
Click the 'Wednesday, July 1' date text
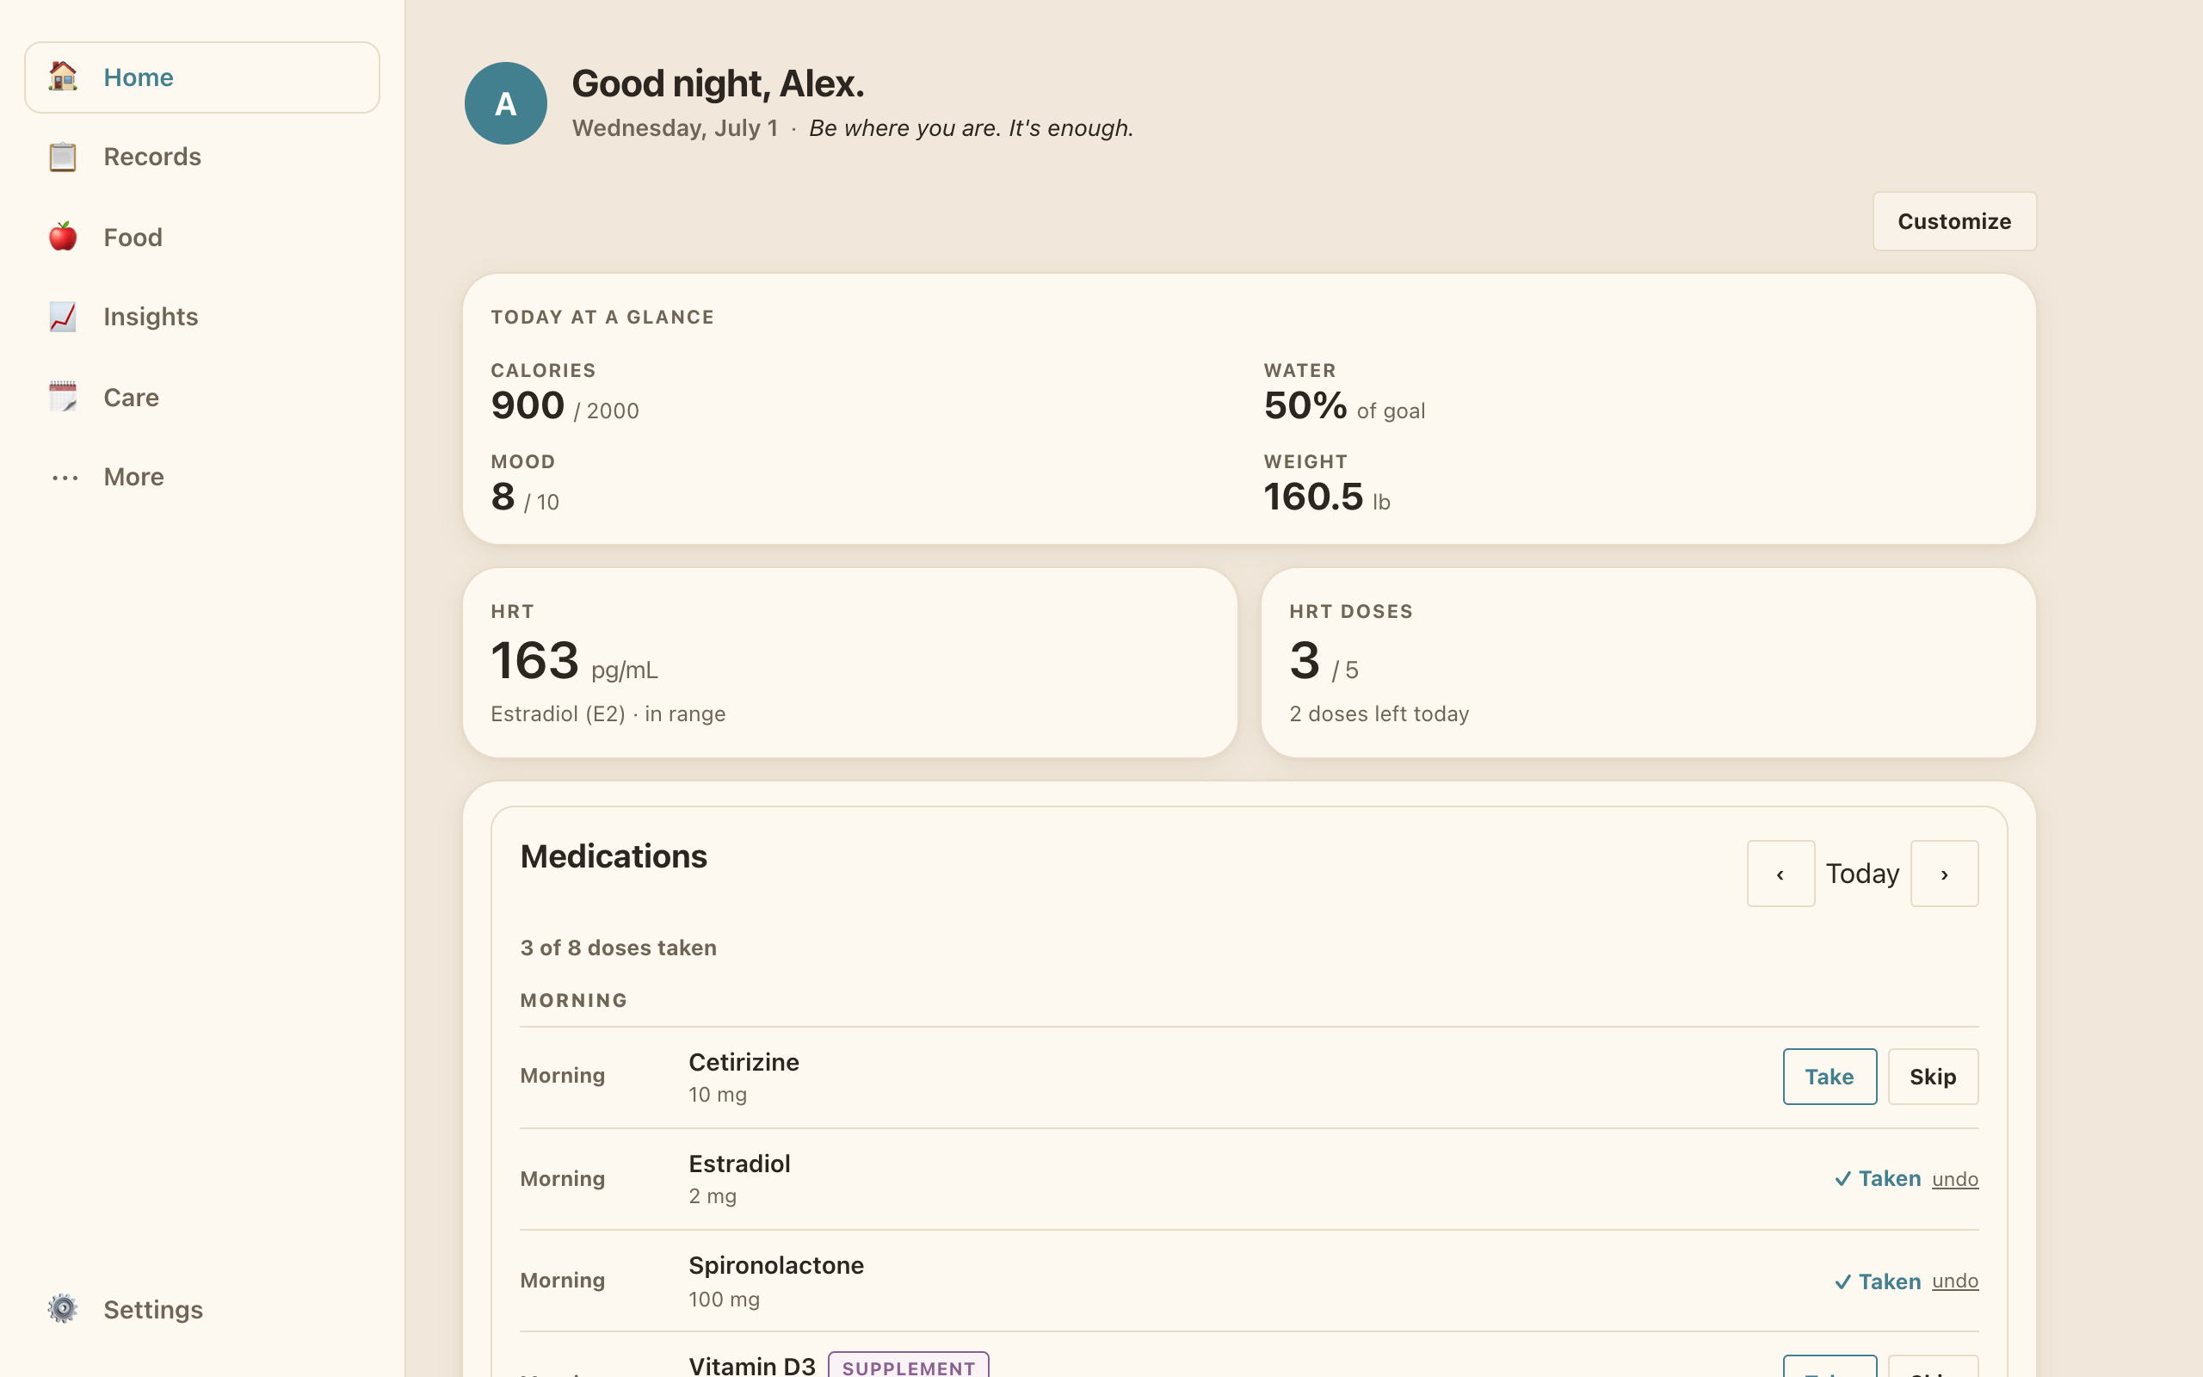675,128
